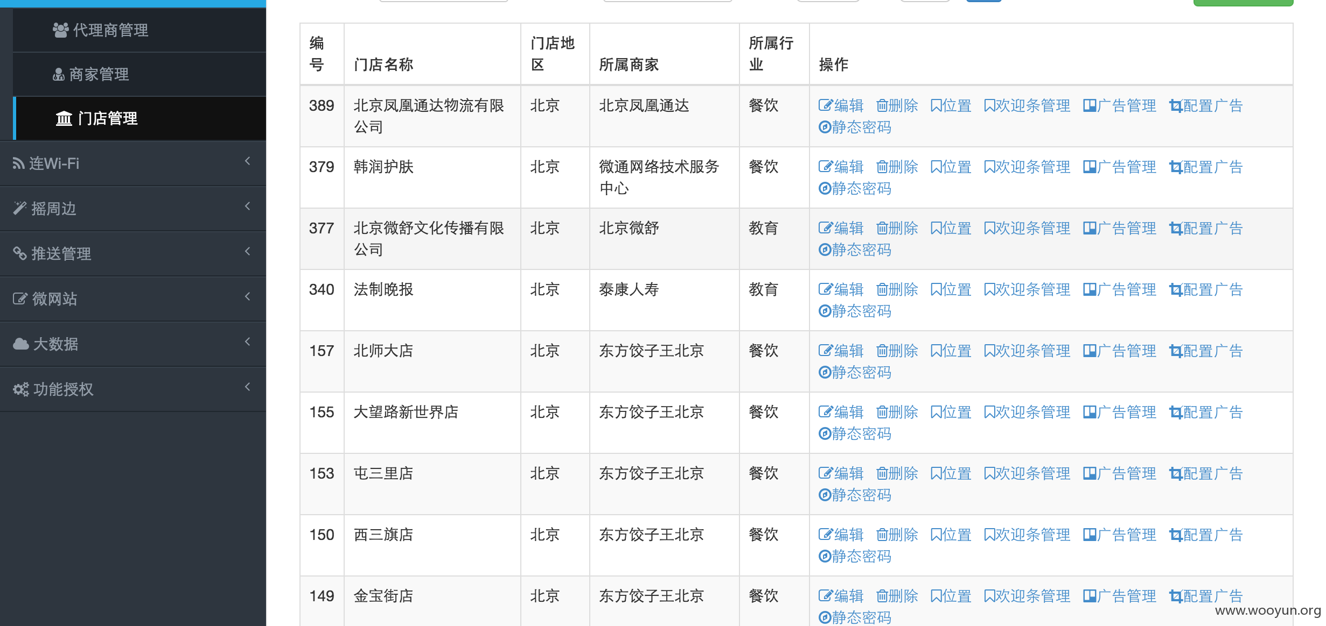This screenshot has width=1326, height=626.
Task: Open 静态密码 for store 379 韩润护肤
Action: (855, 188)
